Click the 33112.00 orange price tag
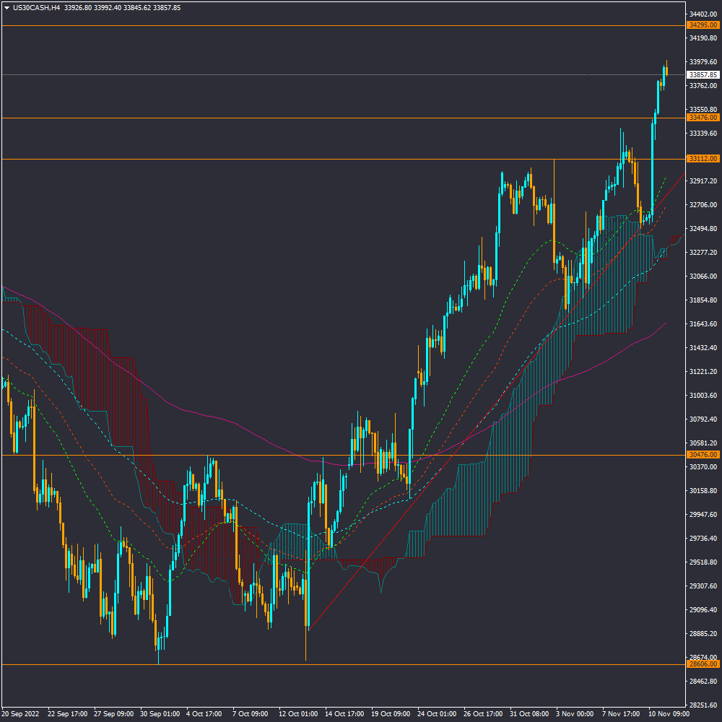The image size is (722, 722). pos(703,159)
